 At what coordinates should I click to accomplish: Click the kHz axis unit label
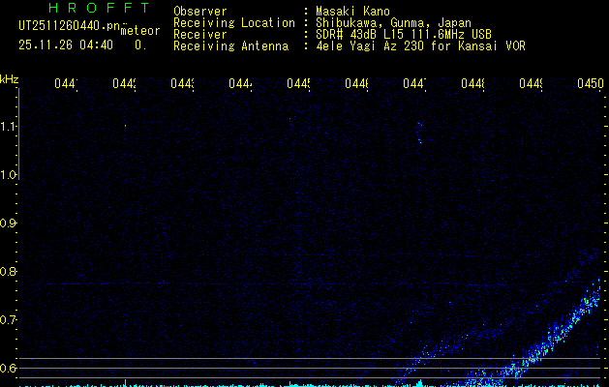coord(10,79)
